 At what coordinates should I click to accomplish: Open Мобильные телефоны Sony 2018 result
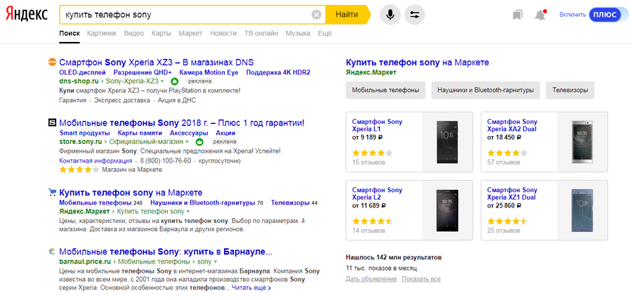[182, 123]
